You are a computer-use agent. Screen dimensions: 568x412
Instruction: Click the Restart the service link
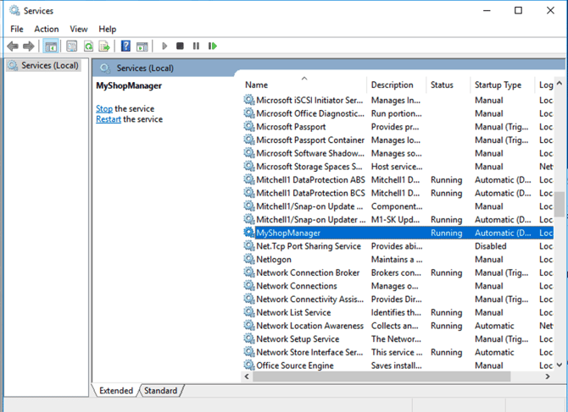click(x=108, y=119)
